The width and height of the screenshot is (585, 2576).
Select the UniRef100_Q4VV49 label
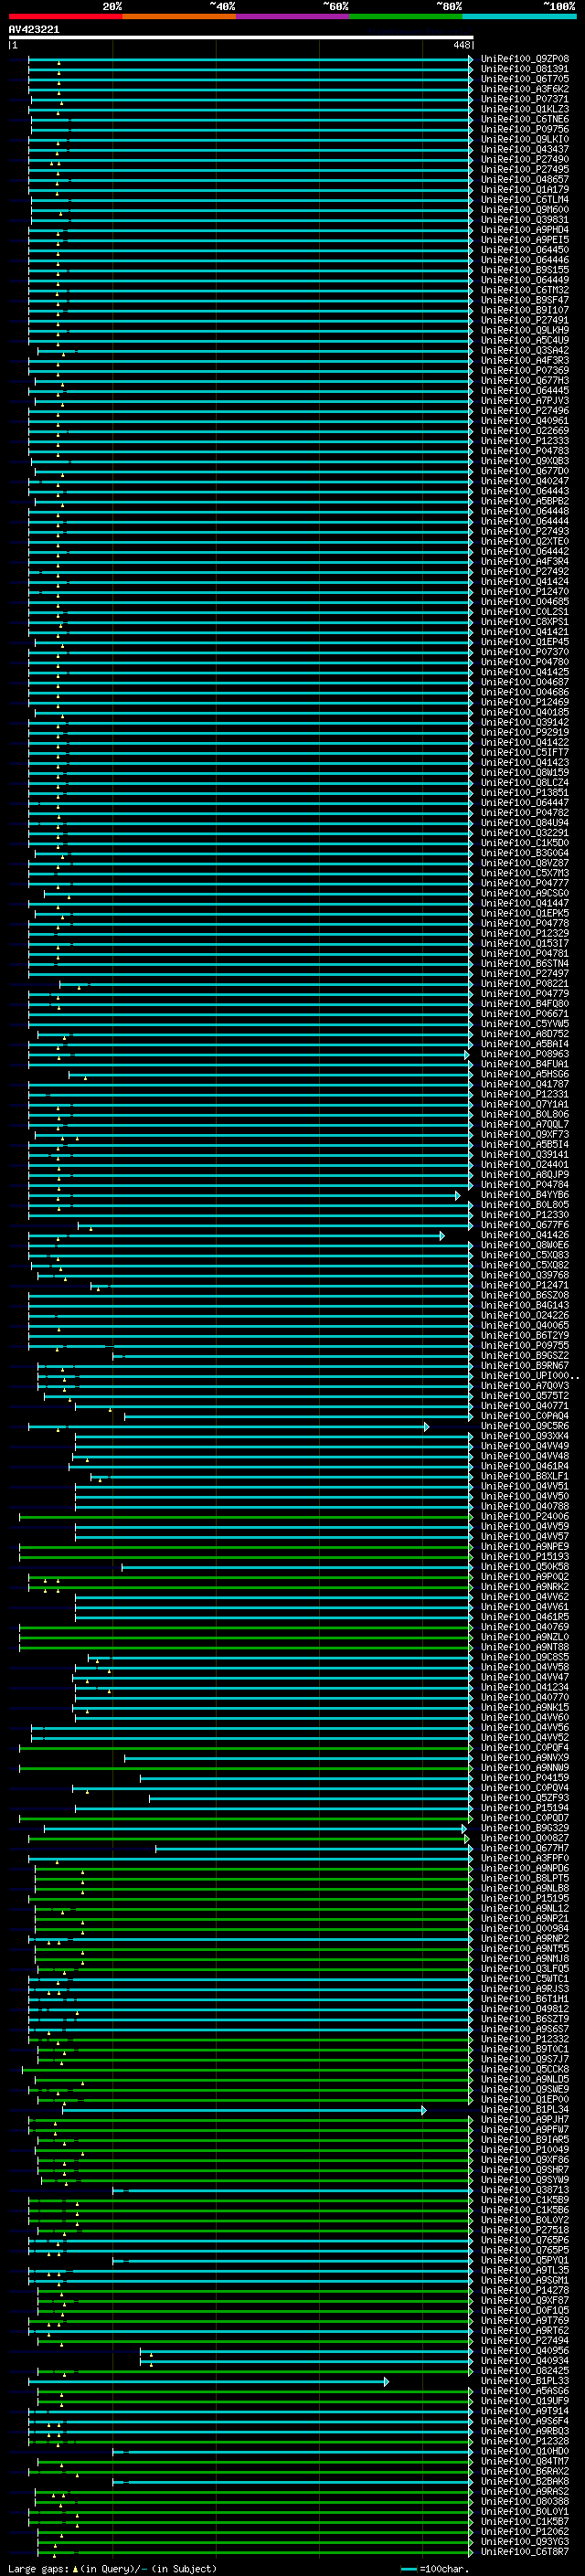tap(524, 1446)
